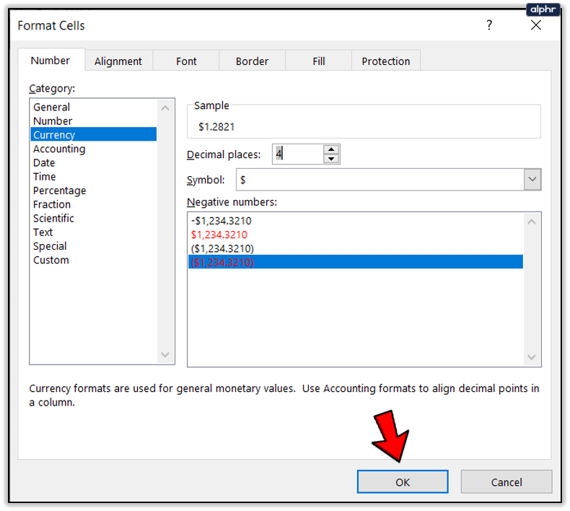
Task: Select the Text category
Action: [x=94, y=232]
